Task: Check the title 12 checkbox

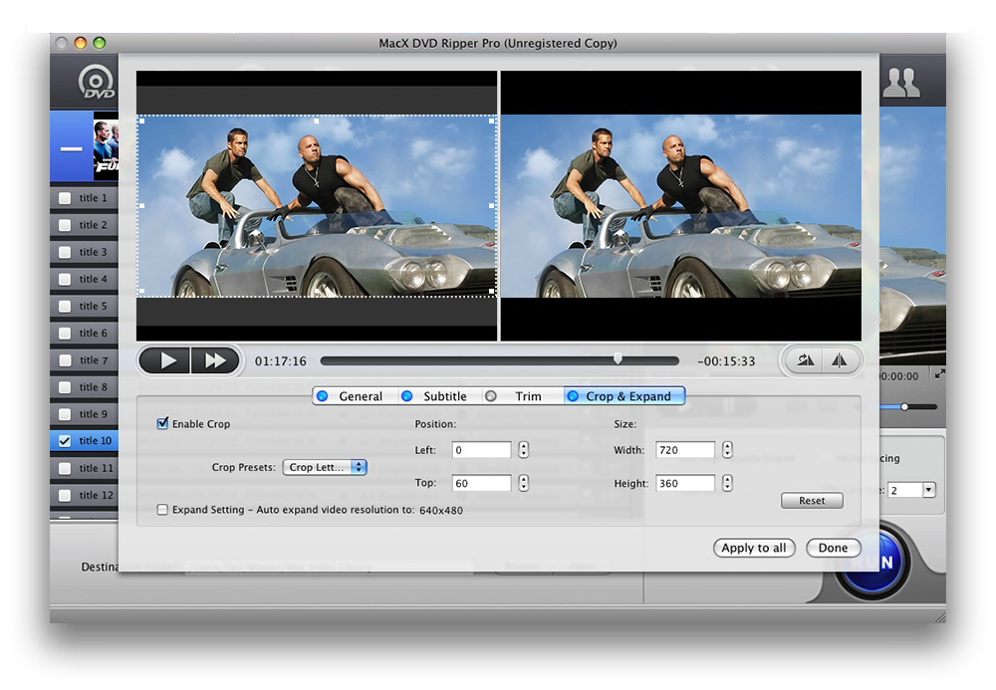Action: (x=65, y=495)
